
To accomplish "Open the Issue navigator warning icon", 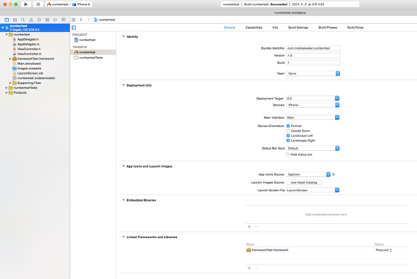I will tap(31, 20).
